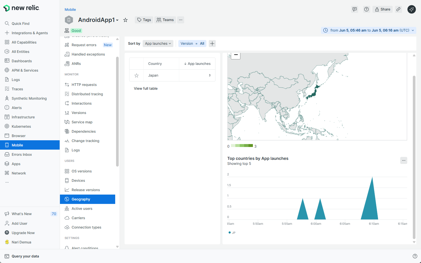Open Integrations & Agents
421x263 pixels.
tap(30, 33)
